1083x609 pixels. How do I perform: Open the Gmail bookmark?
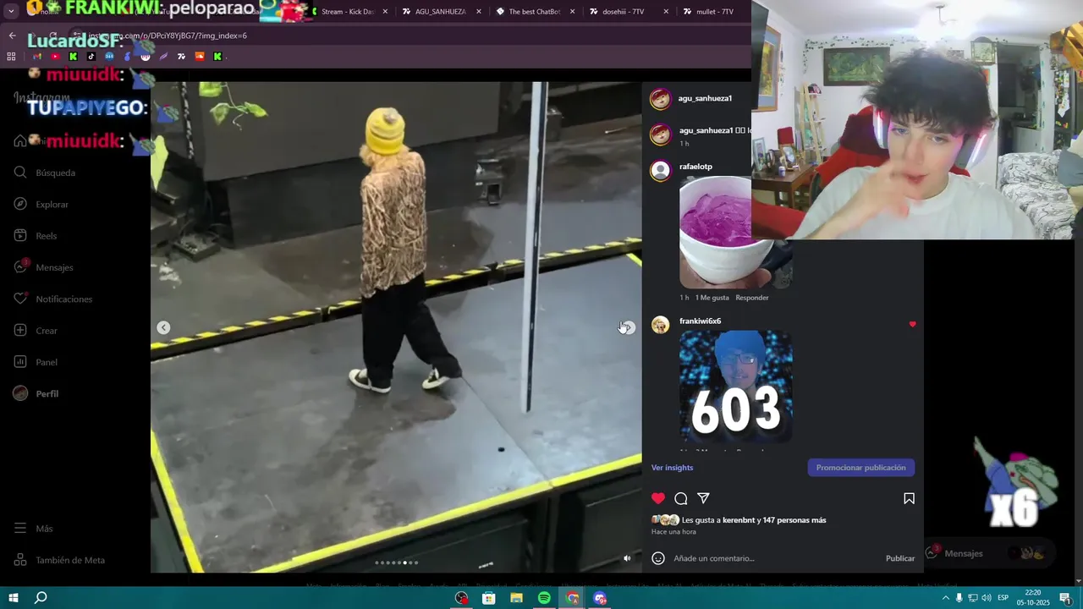click(36, 57)
